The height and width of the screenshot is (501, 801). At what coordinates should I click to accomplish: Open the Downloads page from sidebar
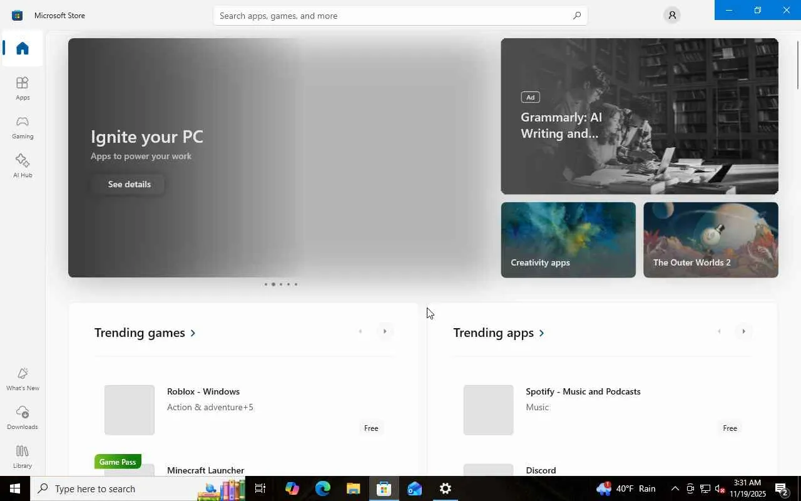pos(23,418)
